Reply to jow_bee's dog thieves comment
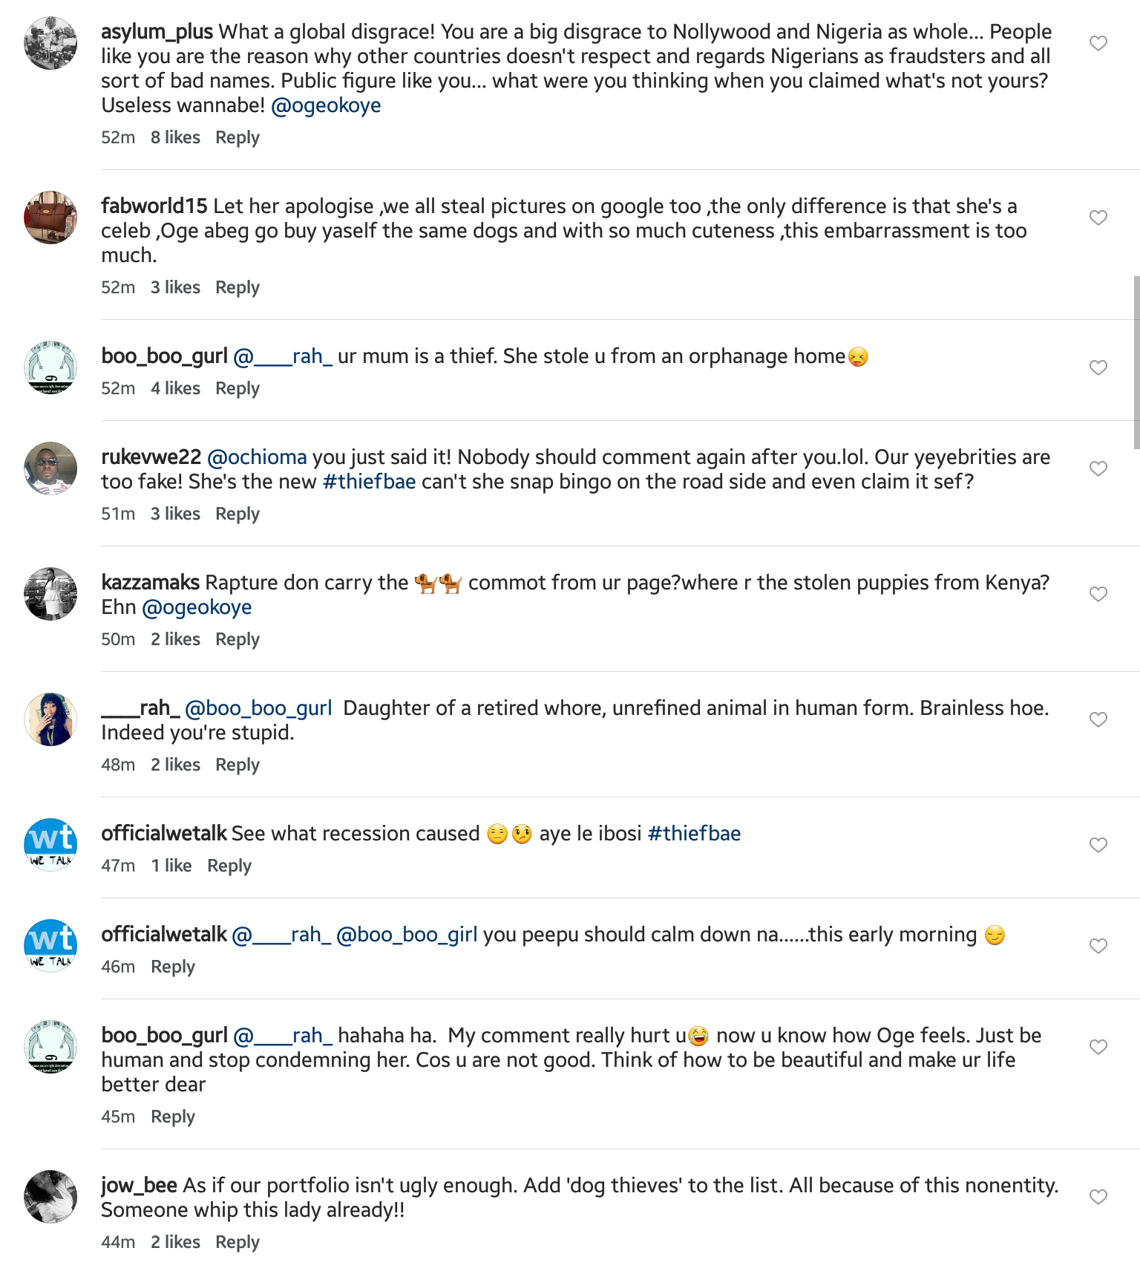 pos(237,1242)
